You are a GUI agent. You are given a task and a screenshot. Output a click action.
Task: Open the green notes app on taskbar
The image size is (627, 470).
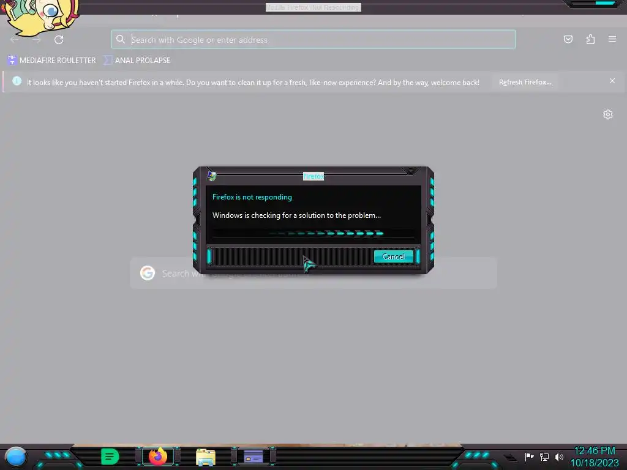pos(110,457)
